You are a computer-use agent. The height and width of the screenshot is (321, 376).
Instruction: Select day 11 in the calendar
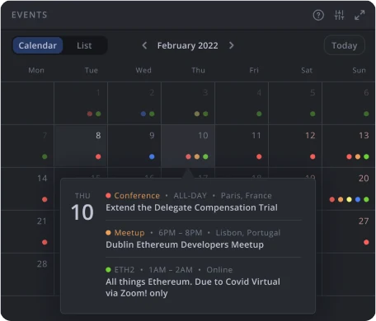242,146
